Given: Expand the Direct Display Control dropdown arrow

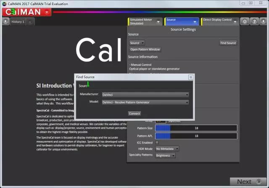Looking at the screenshot, I should pyautogui.click(x=235, y=22).
